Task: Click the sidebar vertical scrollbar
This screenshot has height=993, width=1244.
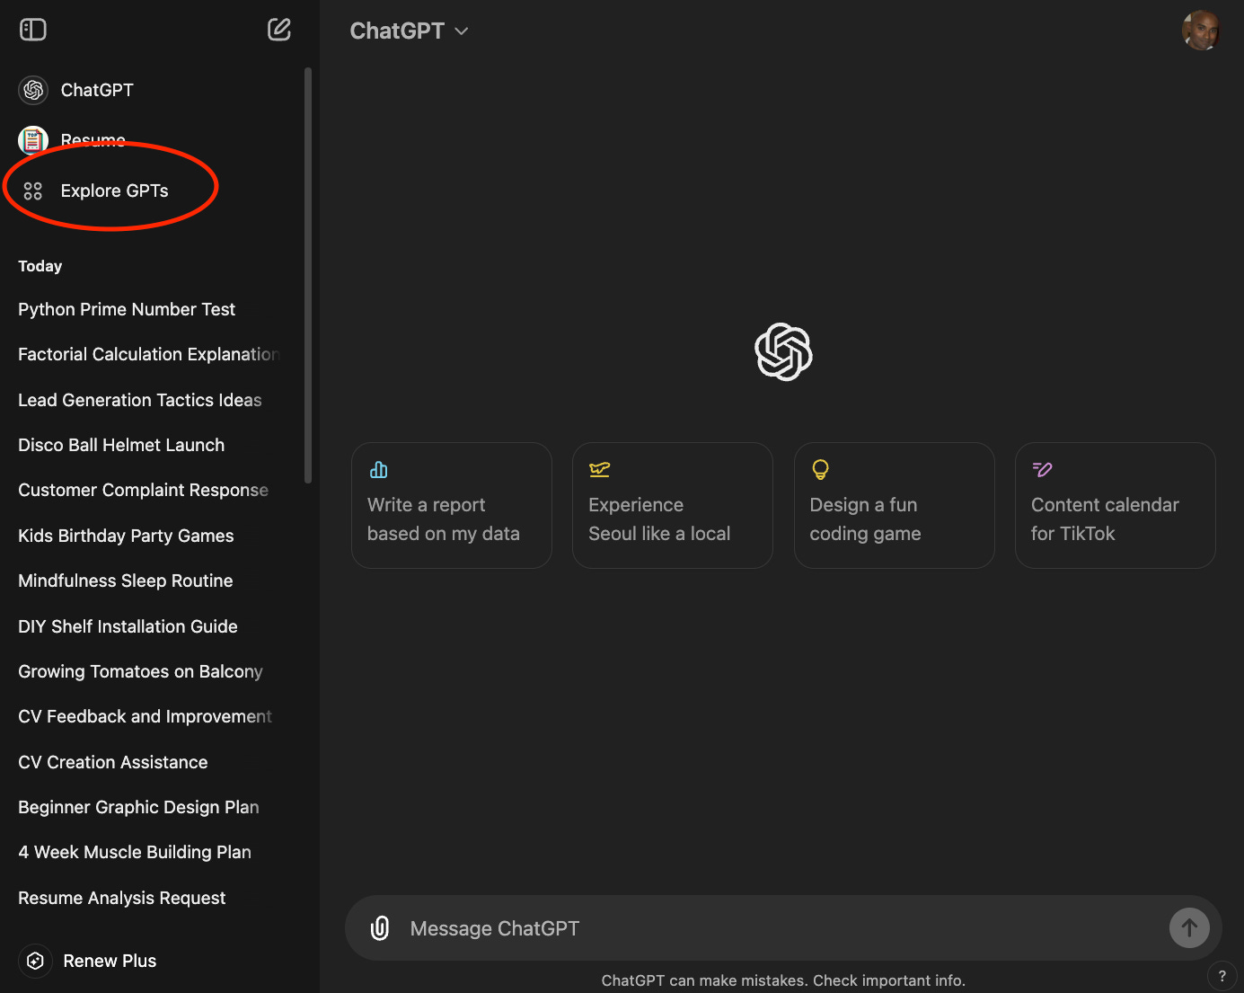Action: pos(308,275)
